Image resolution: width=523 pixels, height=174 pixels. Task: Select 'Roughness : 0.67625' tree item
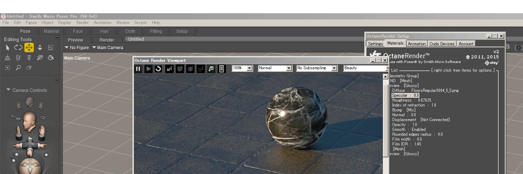click(x=411, y=100)
